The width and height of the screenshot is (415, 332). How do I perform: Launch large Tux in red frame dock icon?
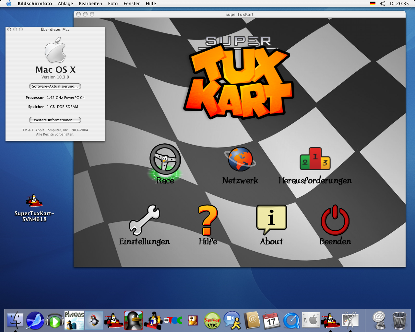[x=133, y=320]
